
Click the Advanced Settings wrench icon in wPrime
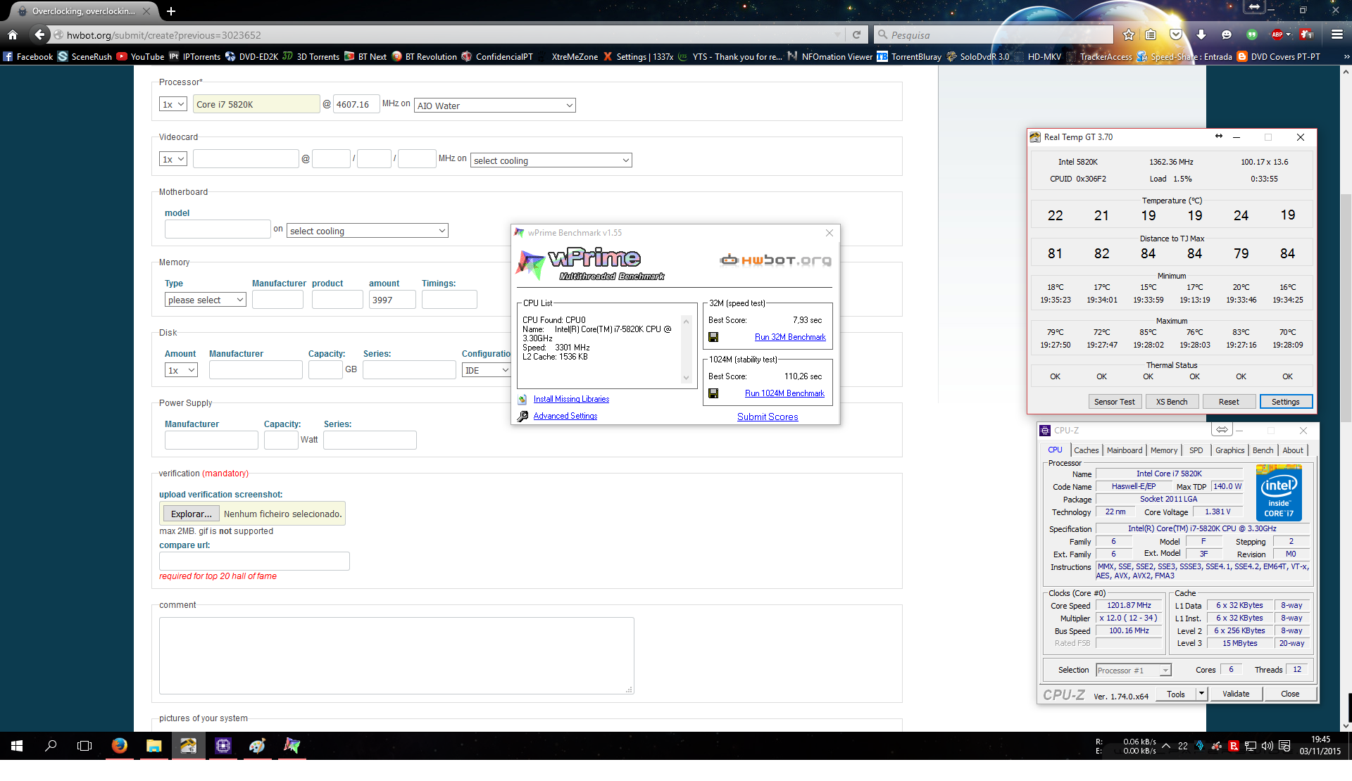point(522,416)
